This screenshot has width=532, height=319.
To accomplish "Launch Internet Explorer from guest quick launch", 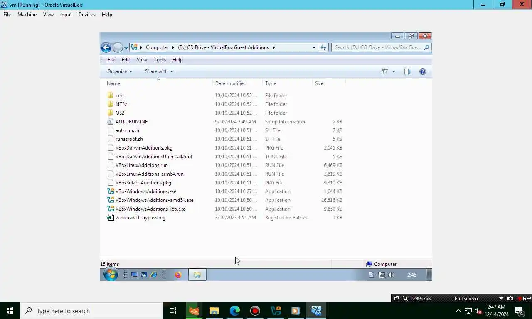I will click(x=154, y=275).
